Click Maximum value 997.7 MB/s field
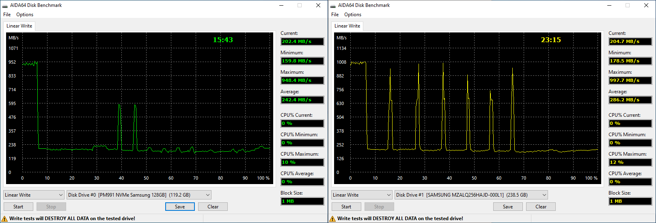 click(x=630, y=80)
